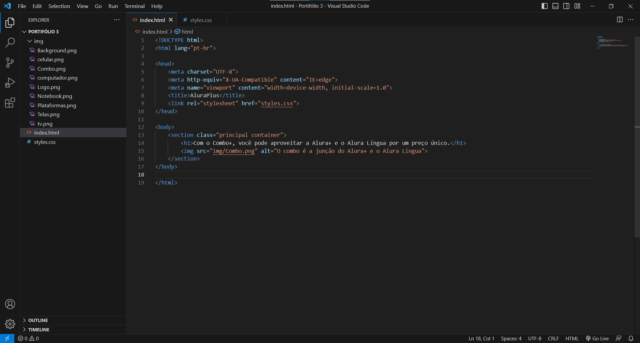
Task: Change indentation via Spaces: 4
Action: [511, 338]
